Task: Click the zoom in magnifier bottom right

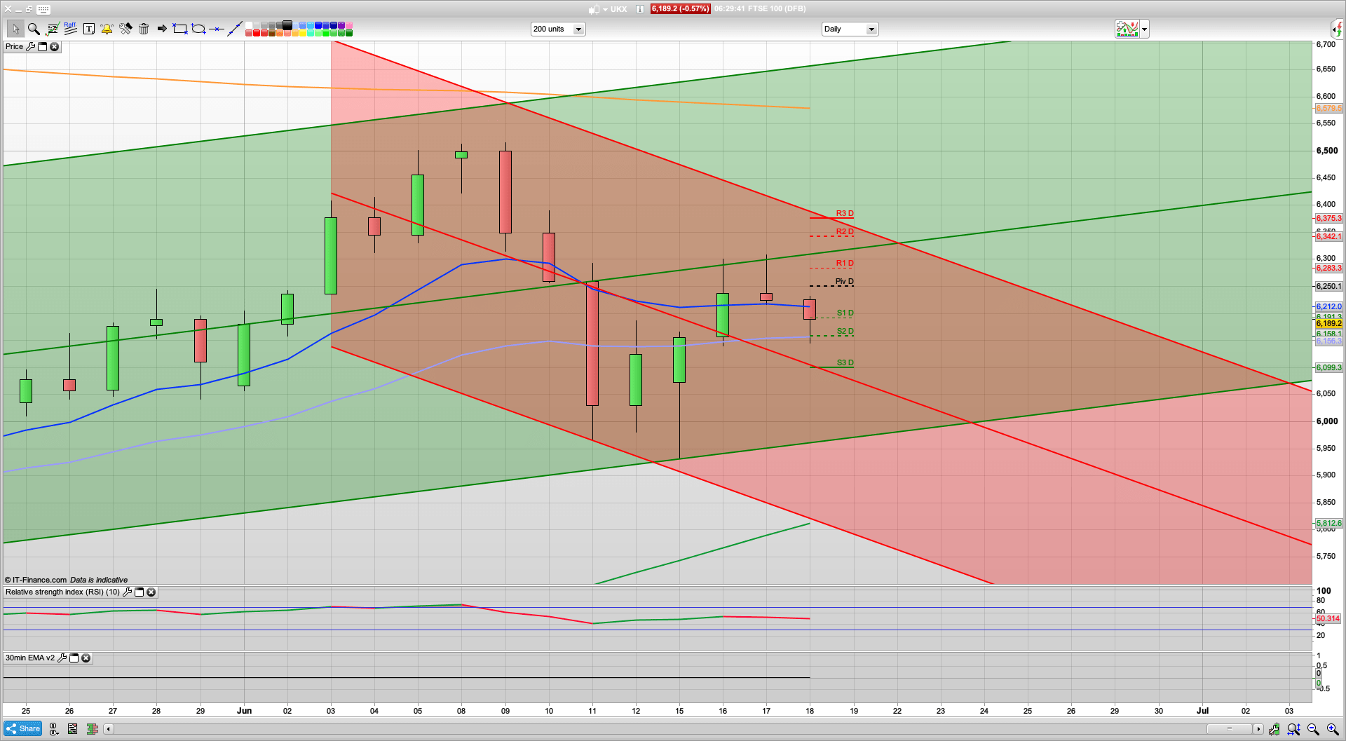Action: [x=1333, y=729]
